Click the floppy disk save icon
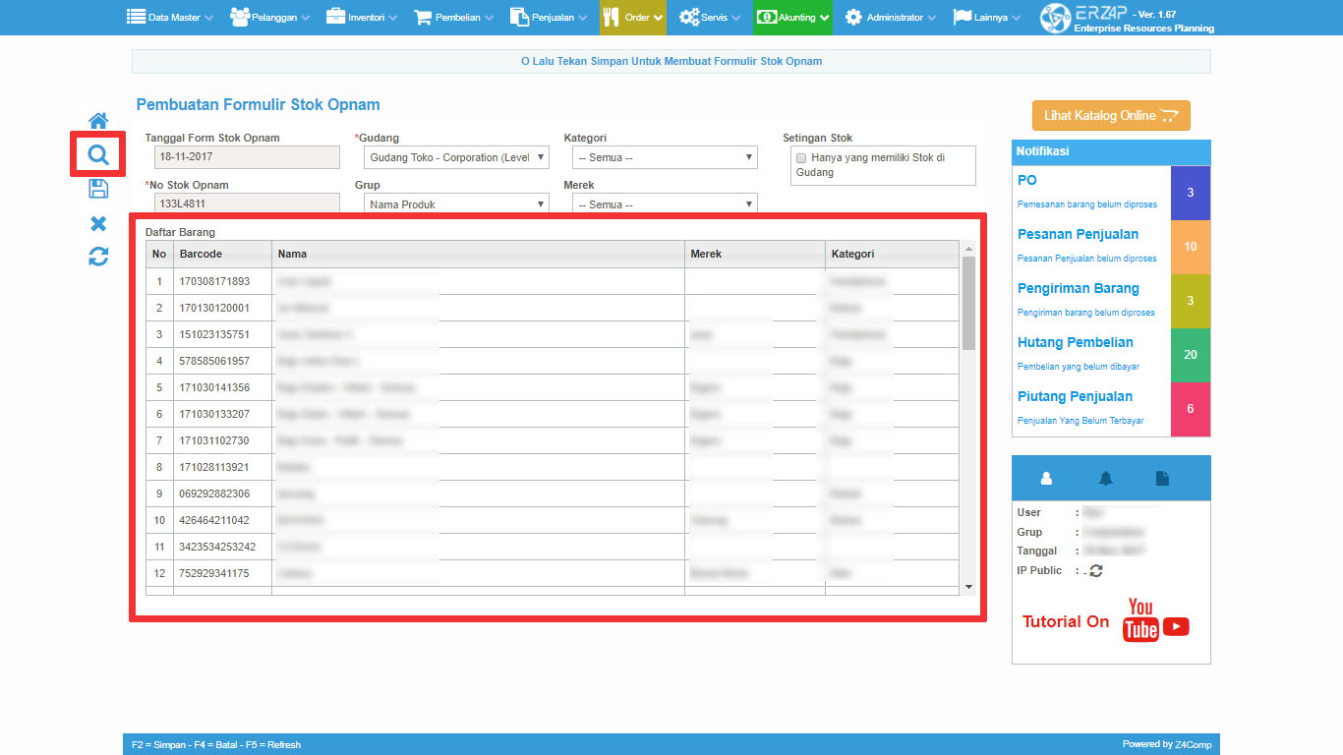 (98, 189)
